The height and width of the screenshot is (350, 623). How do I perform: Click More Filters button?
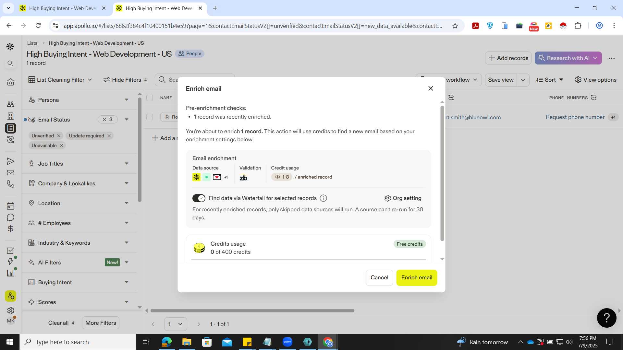pyautogui.click(x=101, y=323)
